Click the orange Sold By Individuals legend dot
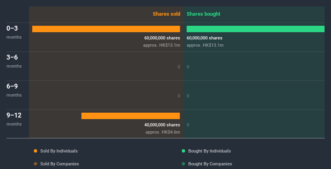The height and width of the screenshot is (169, 331). pyautogui.click(x=35, y=151)
